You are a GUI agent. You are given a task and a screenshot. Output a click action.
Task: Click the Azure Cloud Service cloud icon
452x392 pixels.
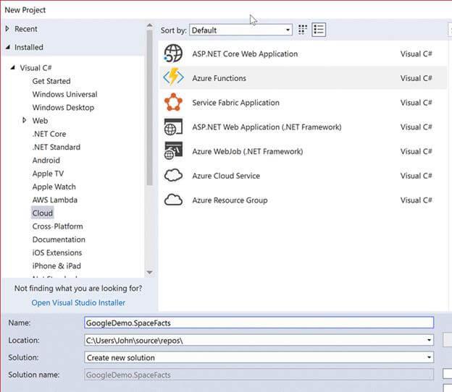click(x=173, y=175)
